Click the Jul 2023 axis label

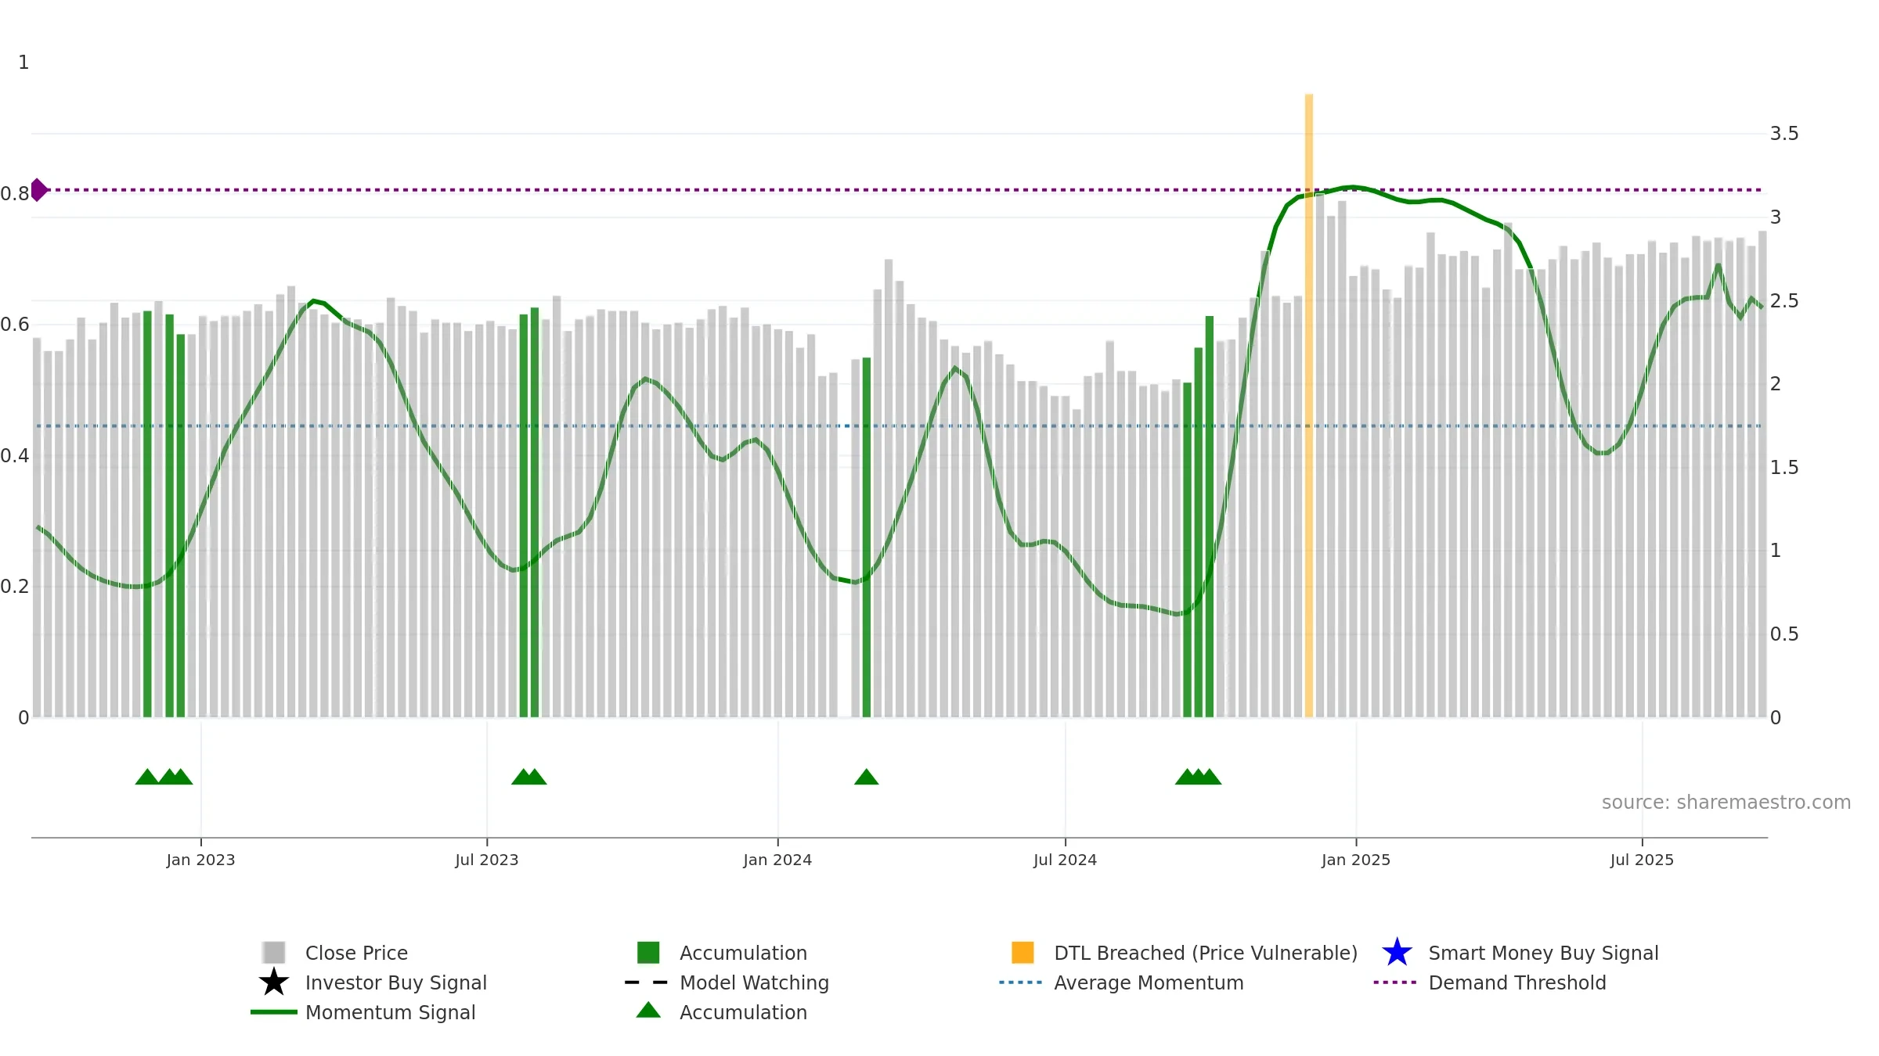tap(487, 860)
